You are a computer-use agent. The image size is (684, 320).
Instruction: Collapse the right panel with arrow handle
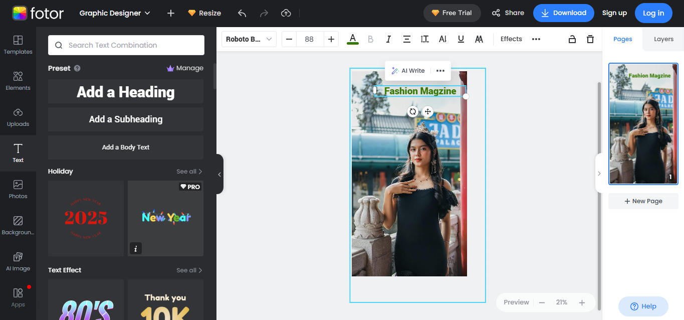[x=599, y=174]
